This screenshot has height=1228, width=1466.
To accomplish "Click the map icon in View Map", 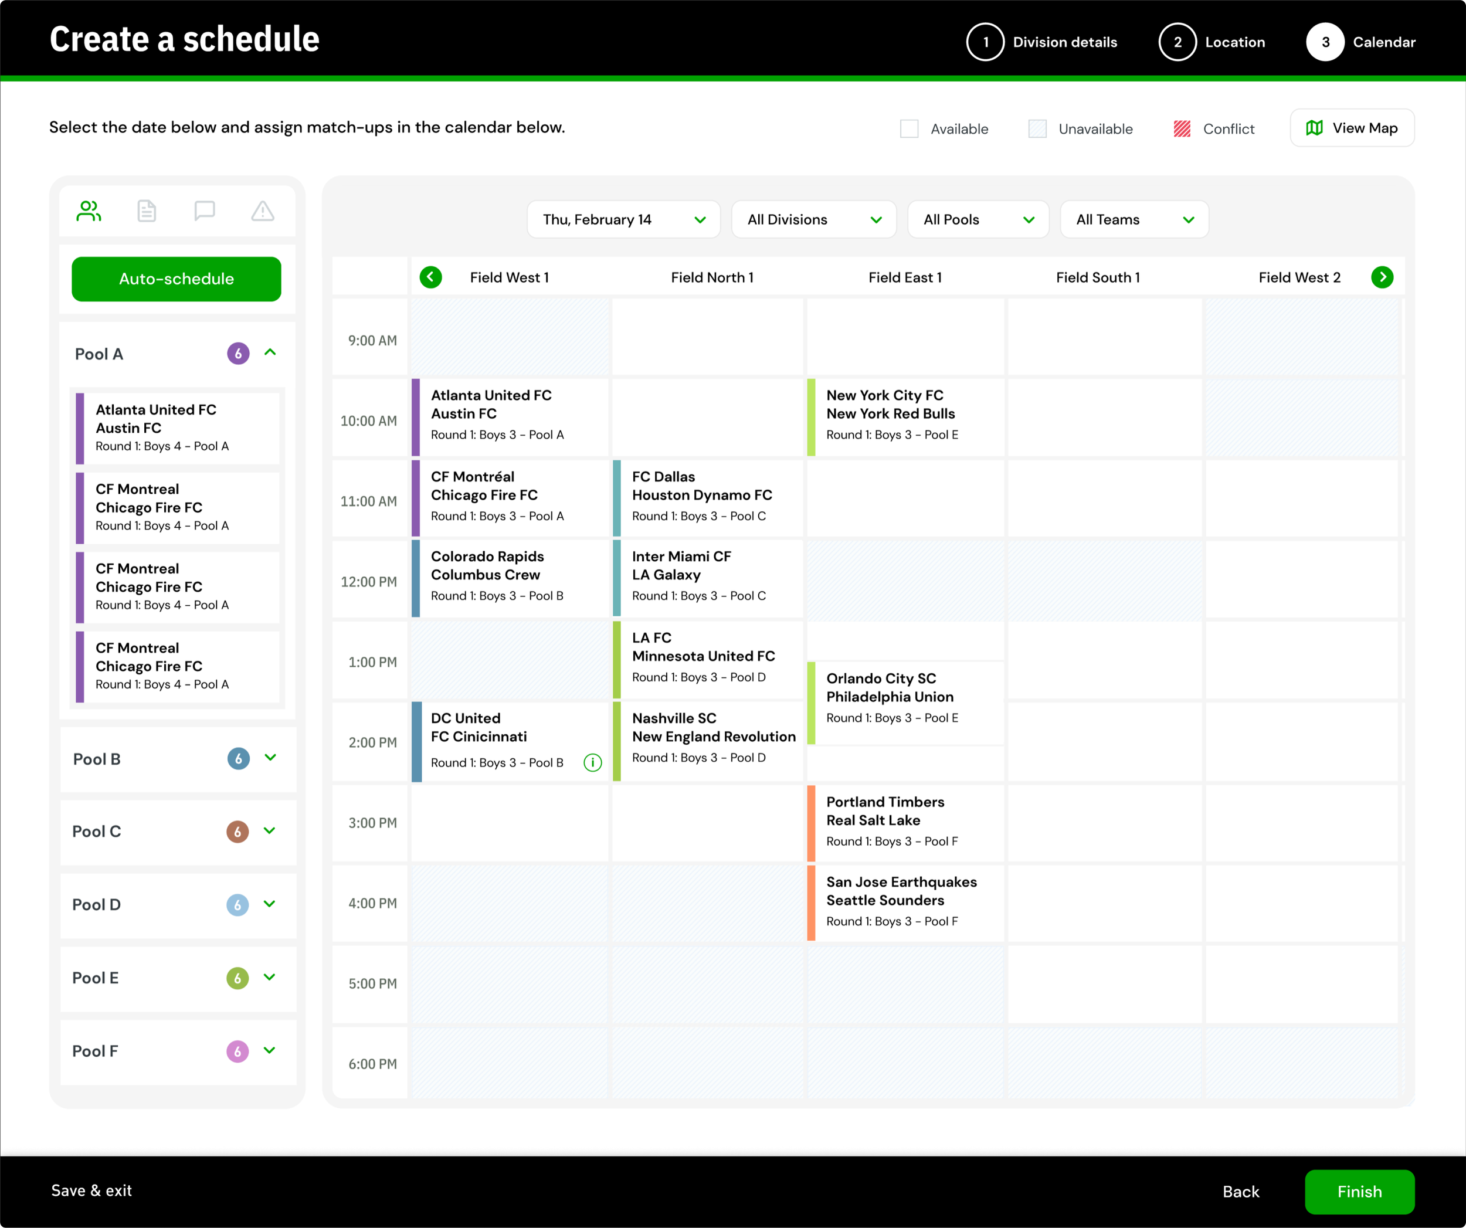I will [1315, 128].
